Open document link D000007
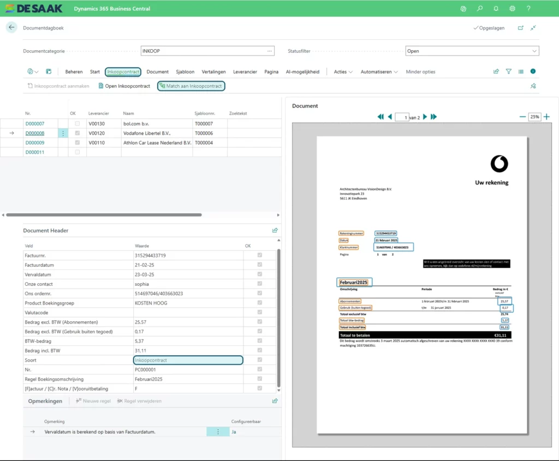This screenshot has width=559, height=461. tap(35, 124)
